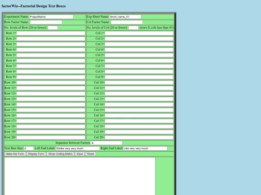Click into the Col 17 box

click(x=139, y=121)
